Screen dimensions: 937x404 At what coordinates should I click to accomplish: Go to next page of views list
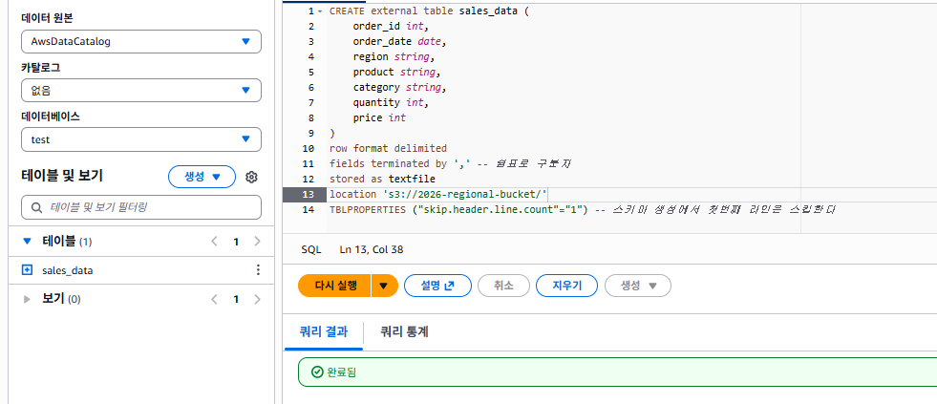coord(258,299)
